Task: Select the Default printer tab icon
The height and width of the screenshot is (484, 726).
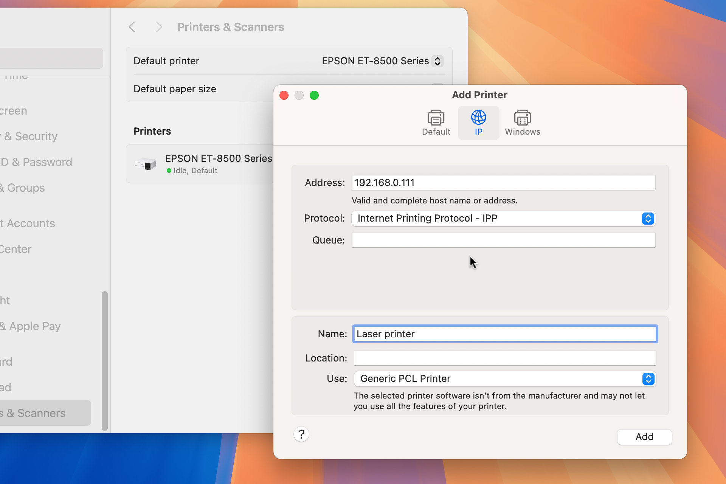Action: 436,123
